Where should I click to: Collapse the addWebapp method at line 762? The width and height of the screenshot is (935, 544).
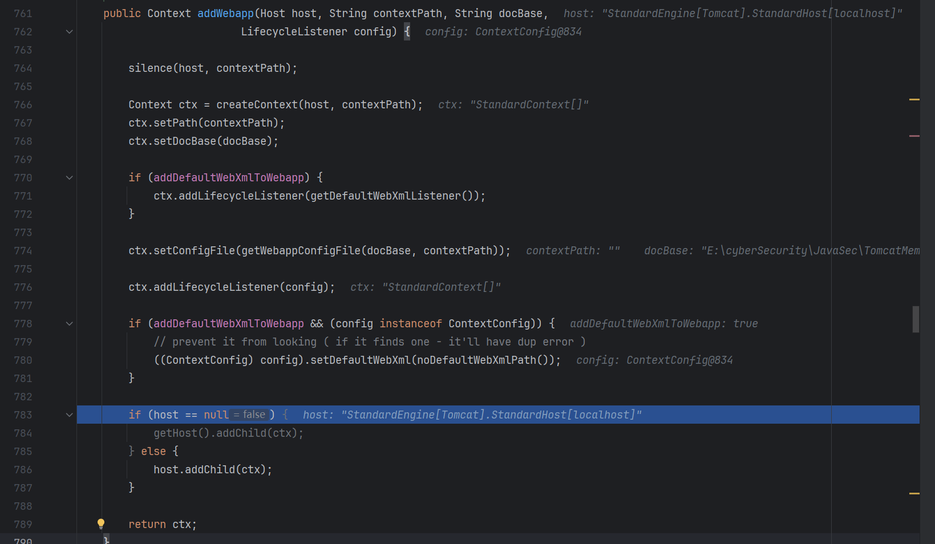[69, 32]
